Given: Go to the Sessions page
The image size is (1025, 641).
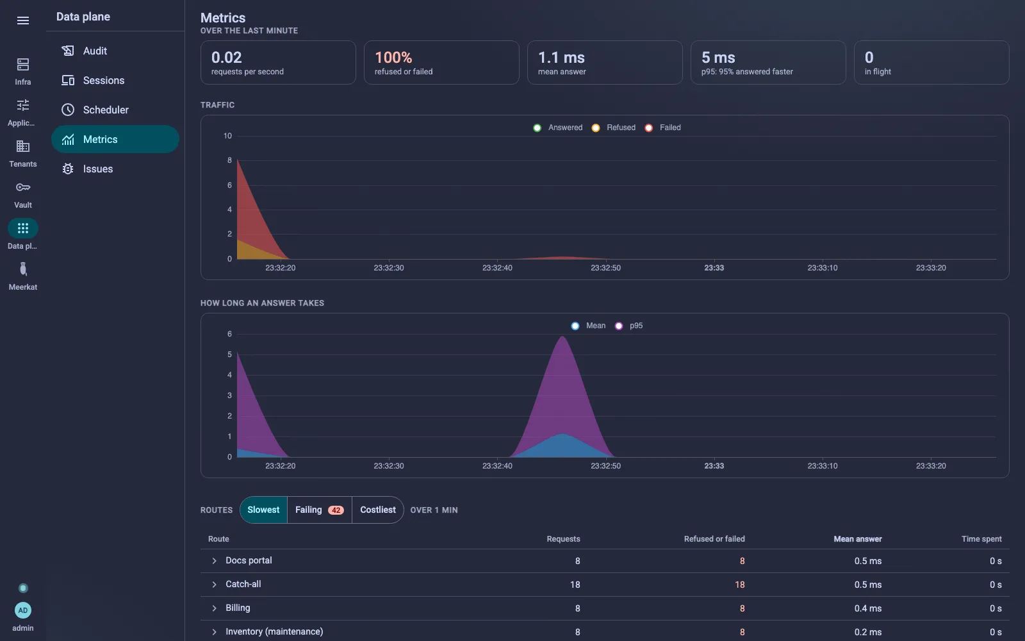Looking at the screenshot, I should pos(115,80).
